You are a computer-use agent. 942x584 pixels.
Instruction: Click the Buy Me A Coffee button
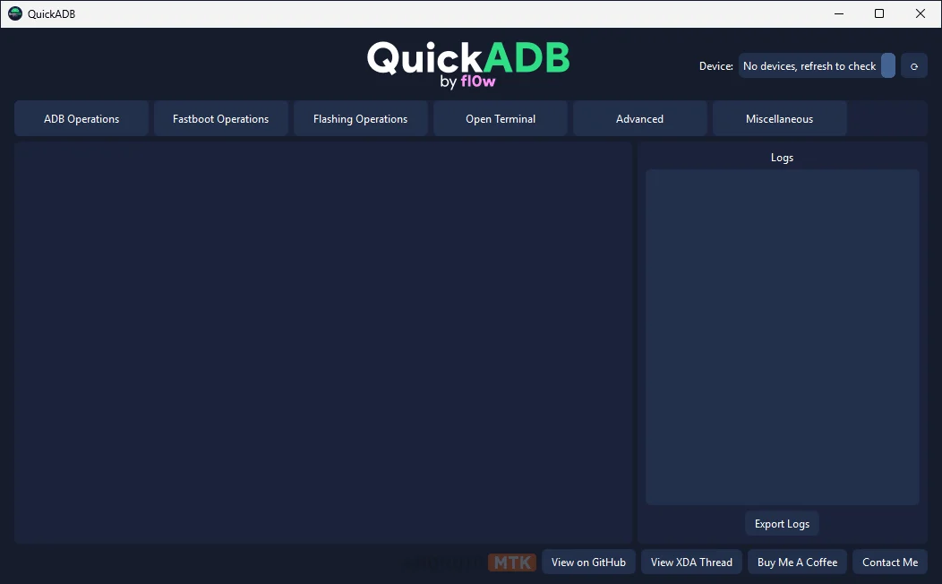point(797,563)
